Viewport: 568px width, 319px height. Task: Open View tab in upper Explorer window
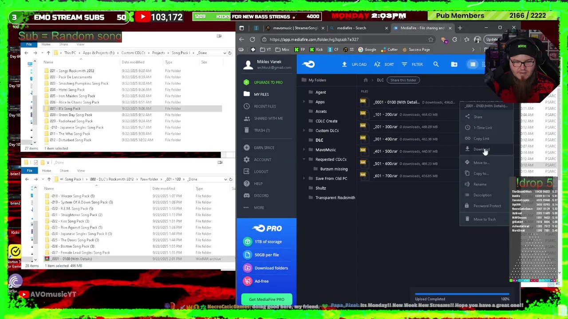(x=80, y=44)
